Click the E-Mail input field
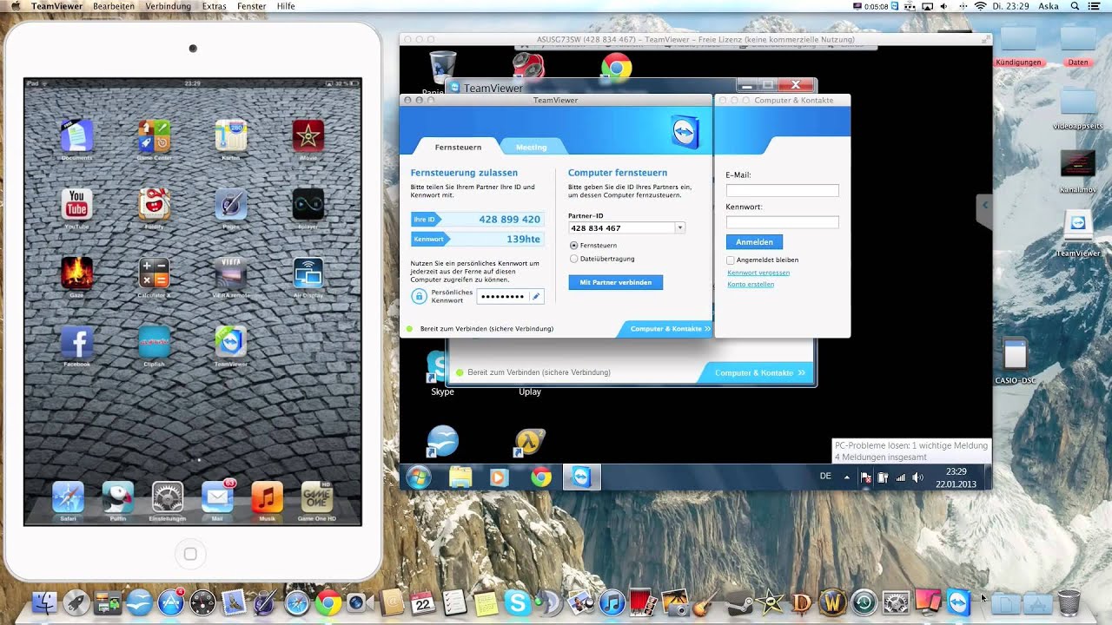The width and height of the screenshot is (1112, 625). pyautogui.click(x=783, y=190)
